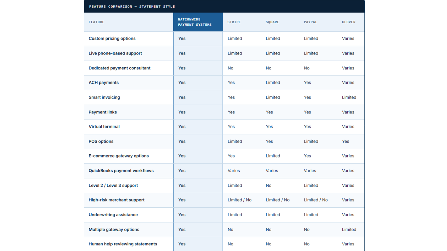447x251 pixels.
Task: Click Clover's 'Varies' in the Payment links row
Action: pos(348,112)
